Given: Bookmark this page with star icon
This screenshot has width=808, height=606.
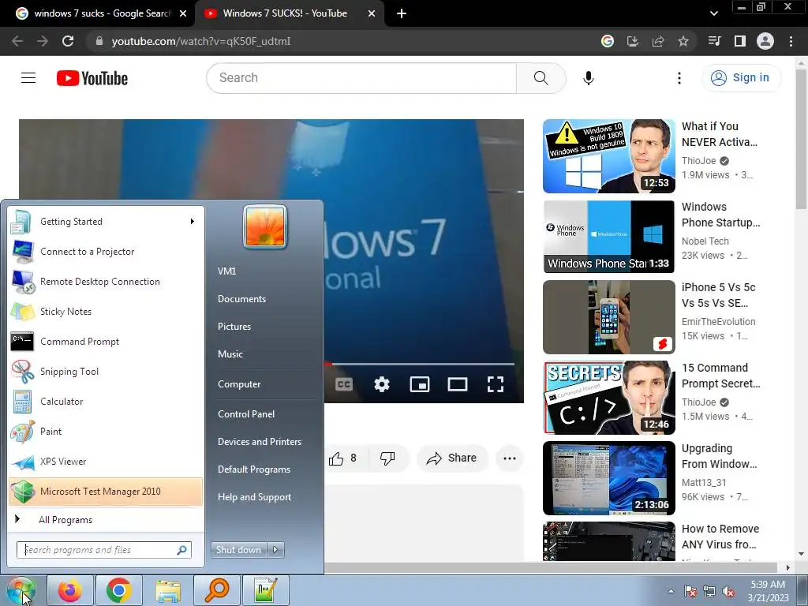Looking at the screenshot, I should pyautogui.click(x=683, y=41).
